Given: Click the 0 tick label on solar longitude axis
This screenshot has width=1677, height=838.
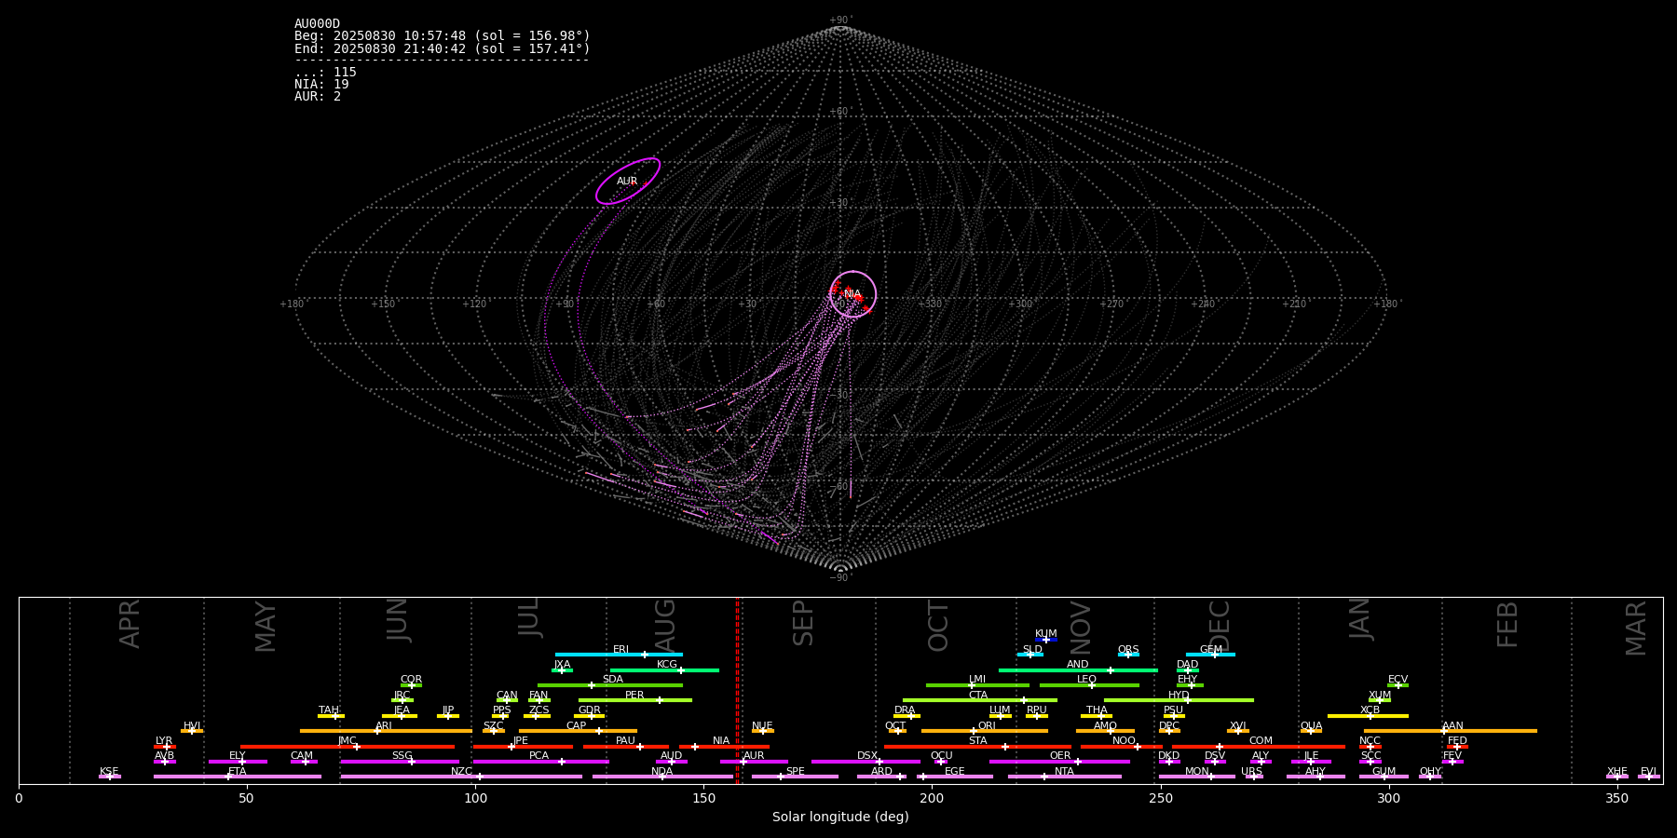Looking at the screenshot, I should 19,798.
